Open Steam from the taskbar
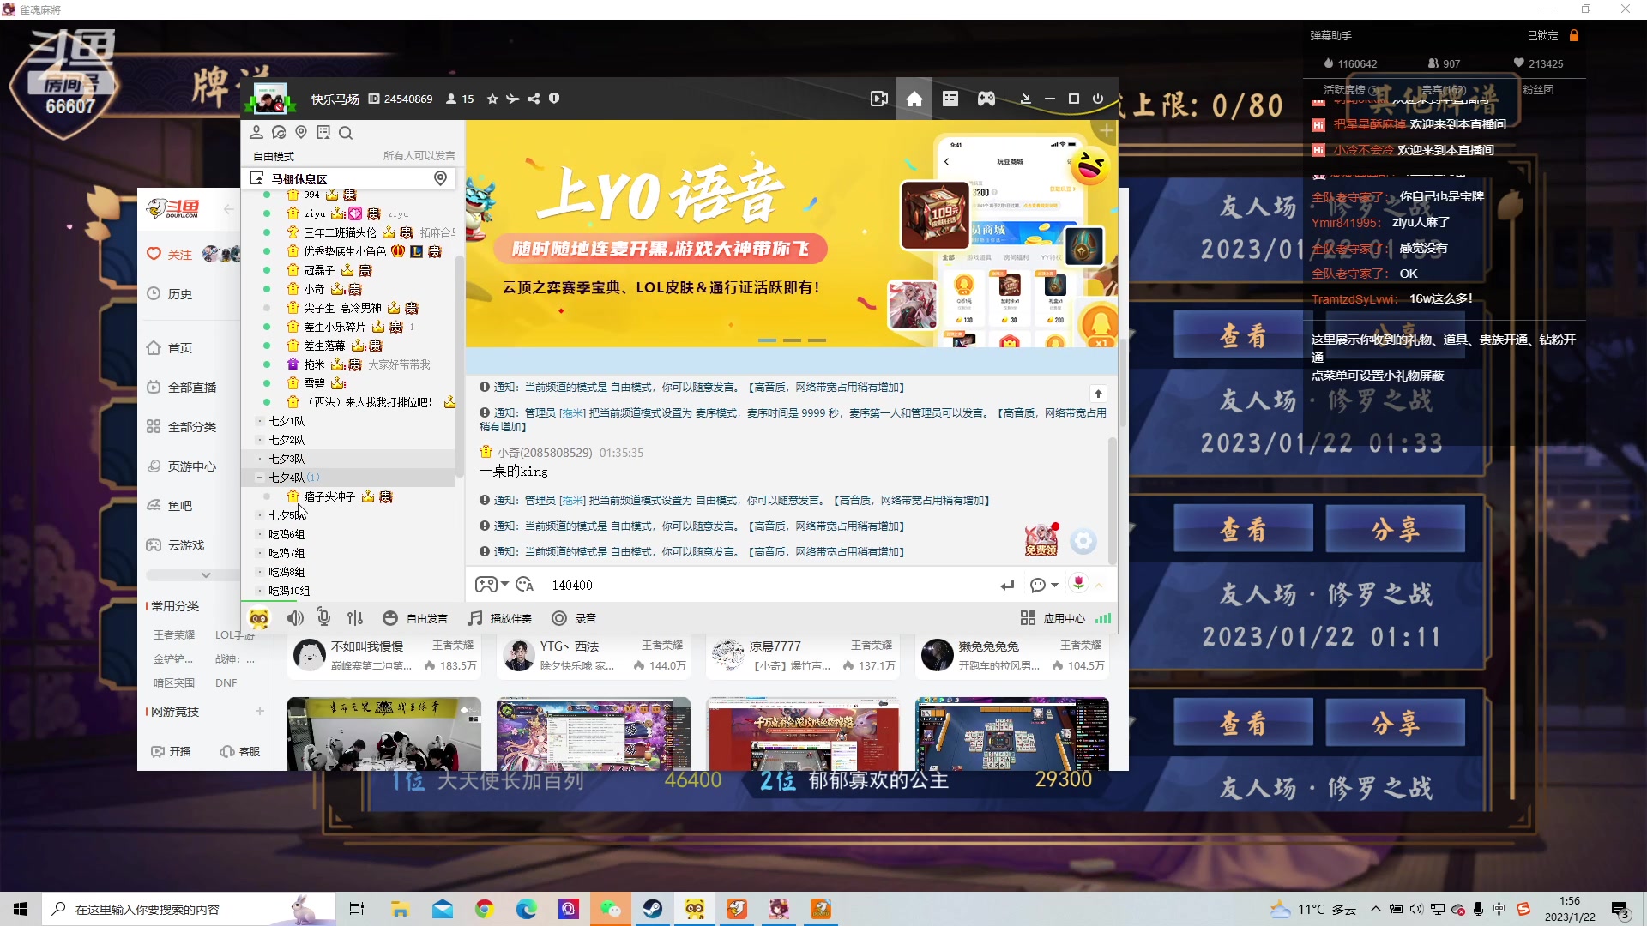 point(653,909)
